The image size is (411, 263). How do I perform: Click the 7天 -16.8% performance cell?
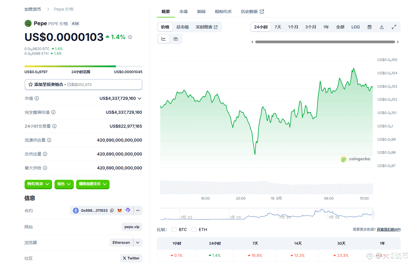coord(255,255)
